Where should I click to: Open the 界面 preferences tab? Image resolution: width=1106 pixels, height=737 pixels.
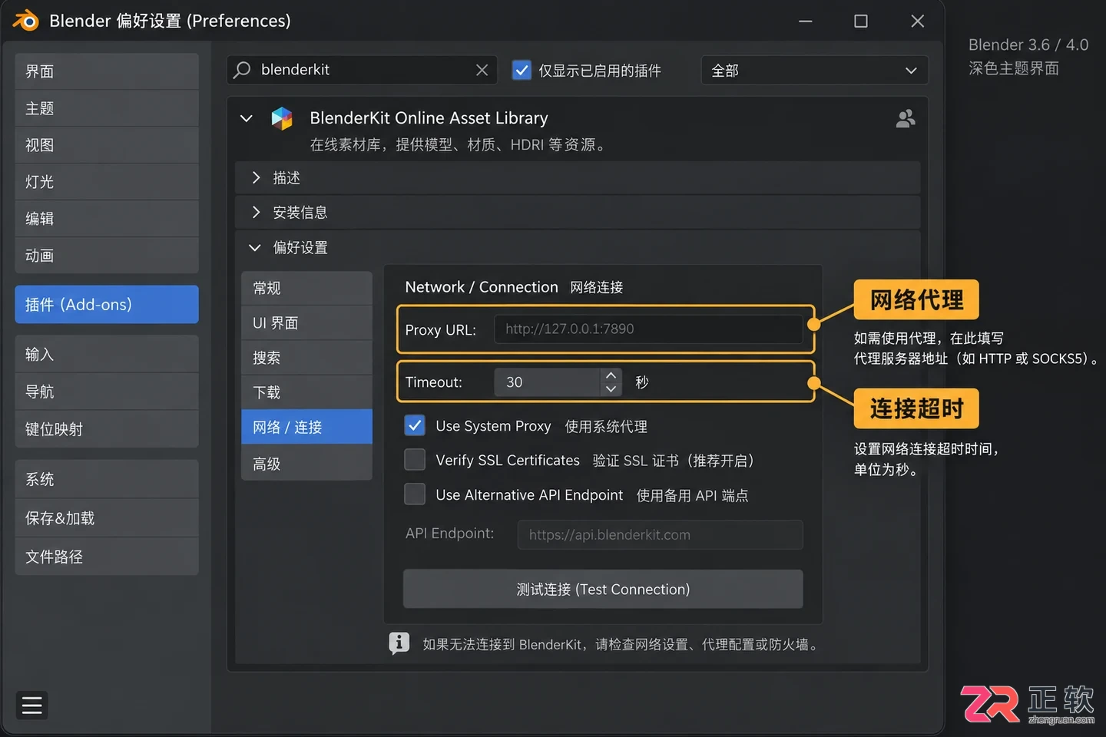pos(107,71)
